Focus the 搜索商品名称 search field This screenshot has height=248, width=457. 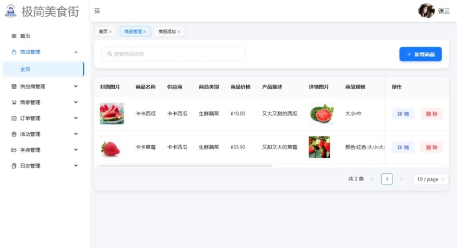173,54
